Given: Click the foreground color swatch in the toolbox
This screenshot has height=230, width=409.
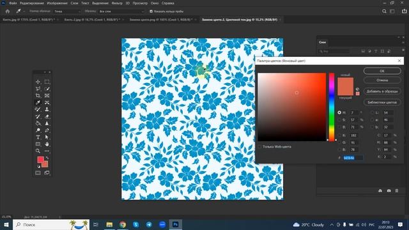Looking at the screenshot, I should [x=40, y=159].
